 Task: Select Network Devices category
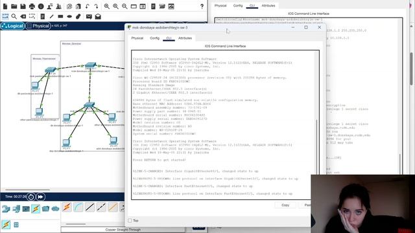pos(6,208)
